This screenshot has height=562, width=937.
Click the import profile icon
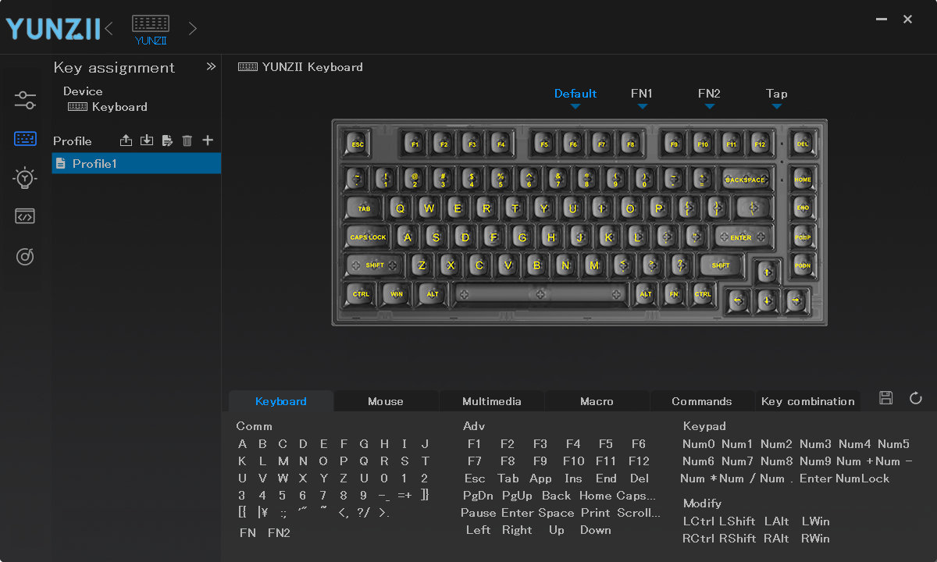[147, 140]
